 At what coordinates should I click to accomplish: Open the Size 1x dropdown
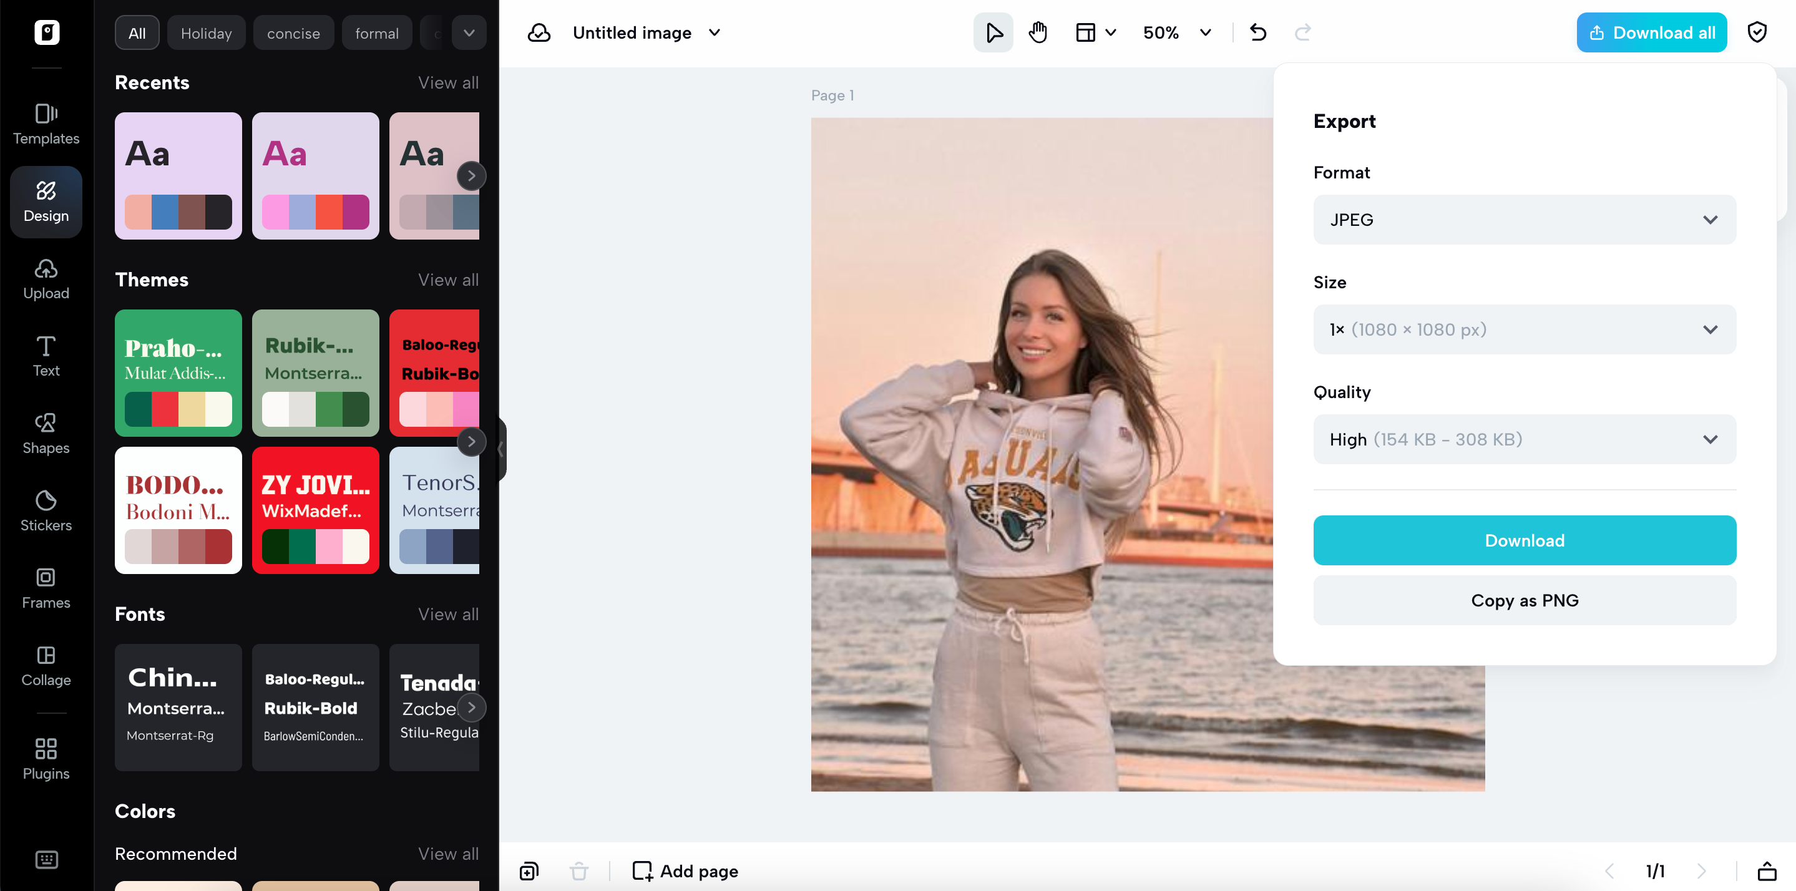point(1524,330)
